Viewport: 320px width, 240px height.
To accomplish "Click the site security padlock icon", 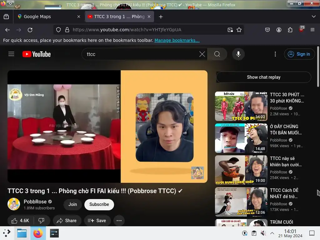I will (x=67, y=30).
